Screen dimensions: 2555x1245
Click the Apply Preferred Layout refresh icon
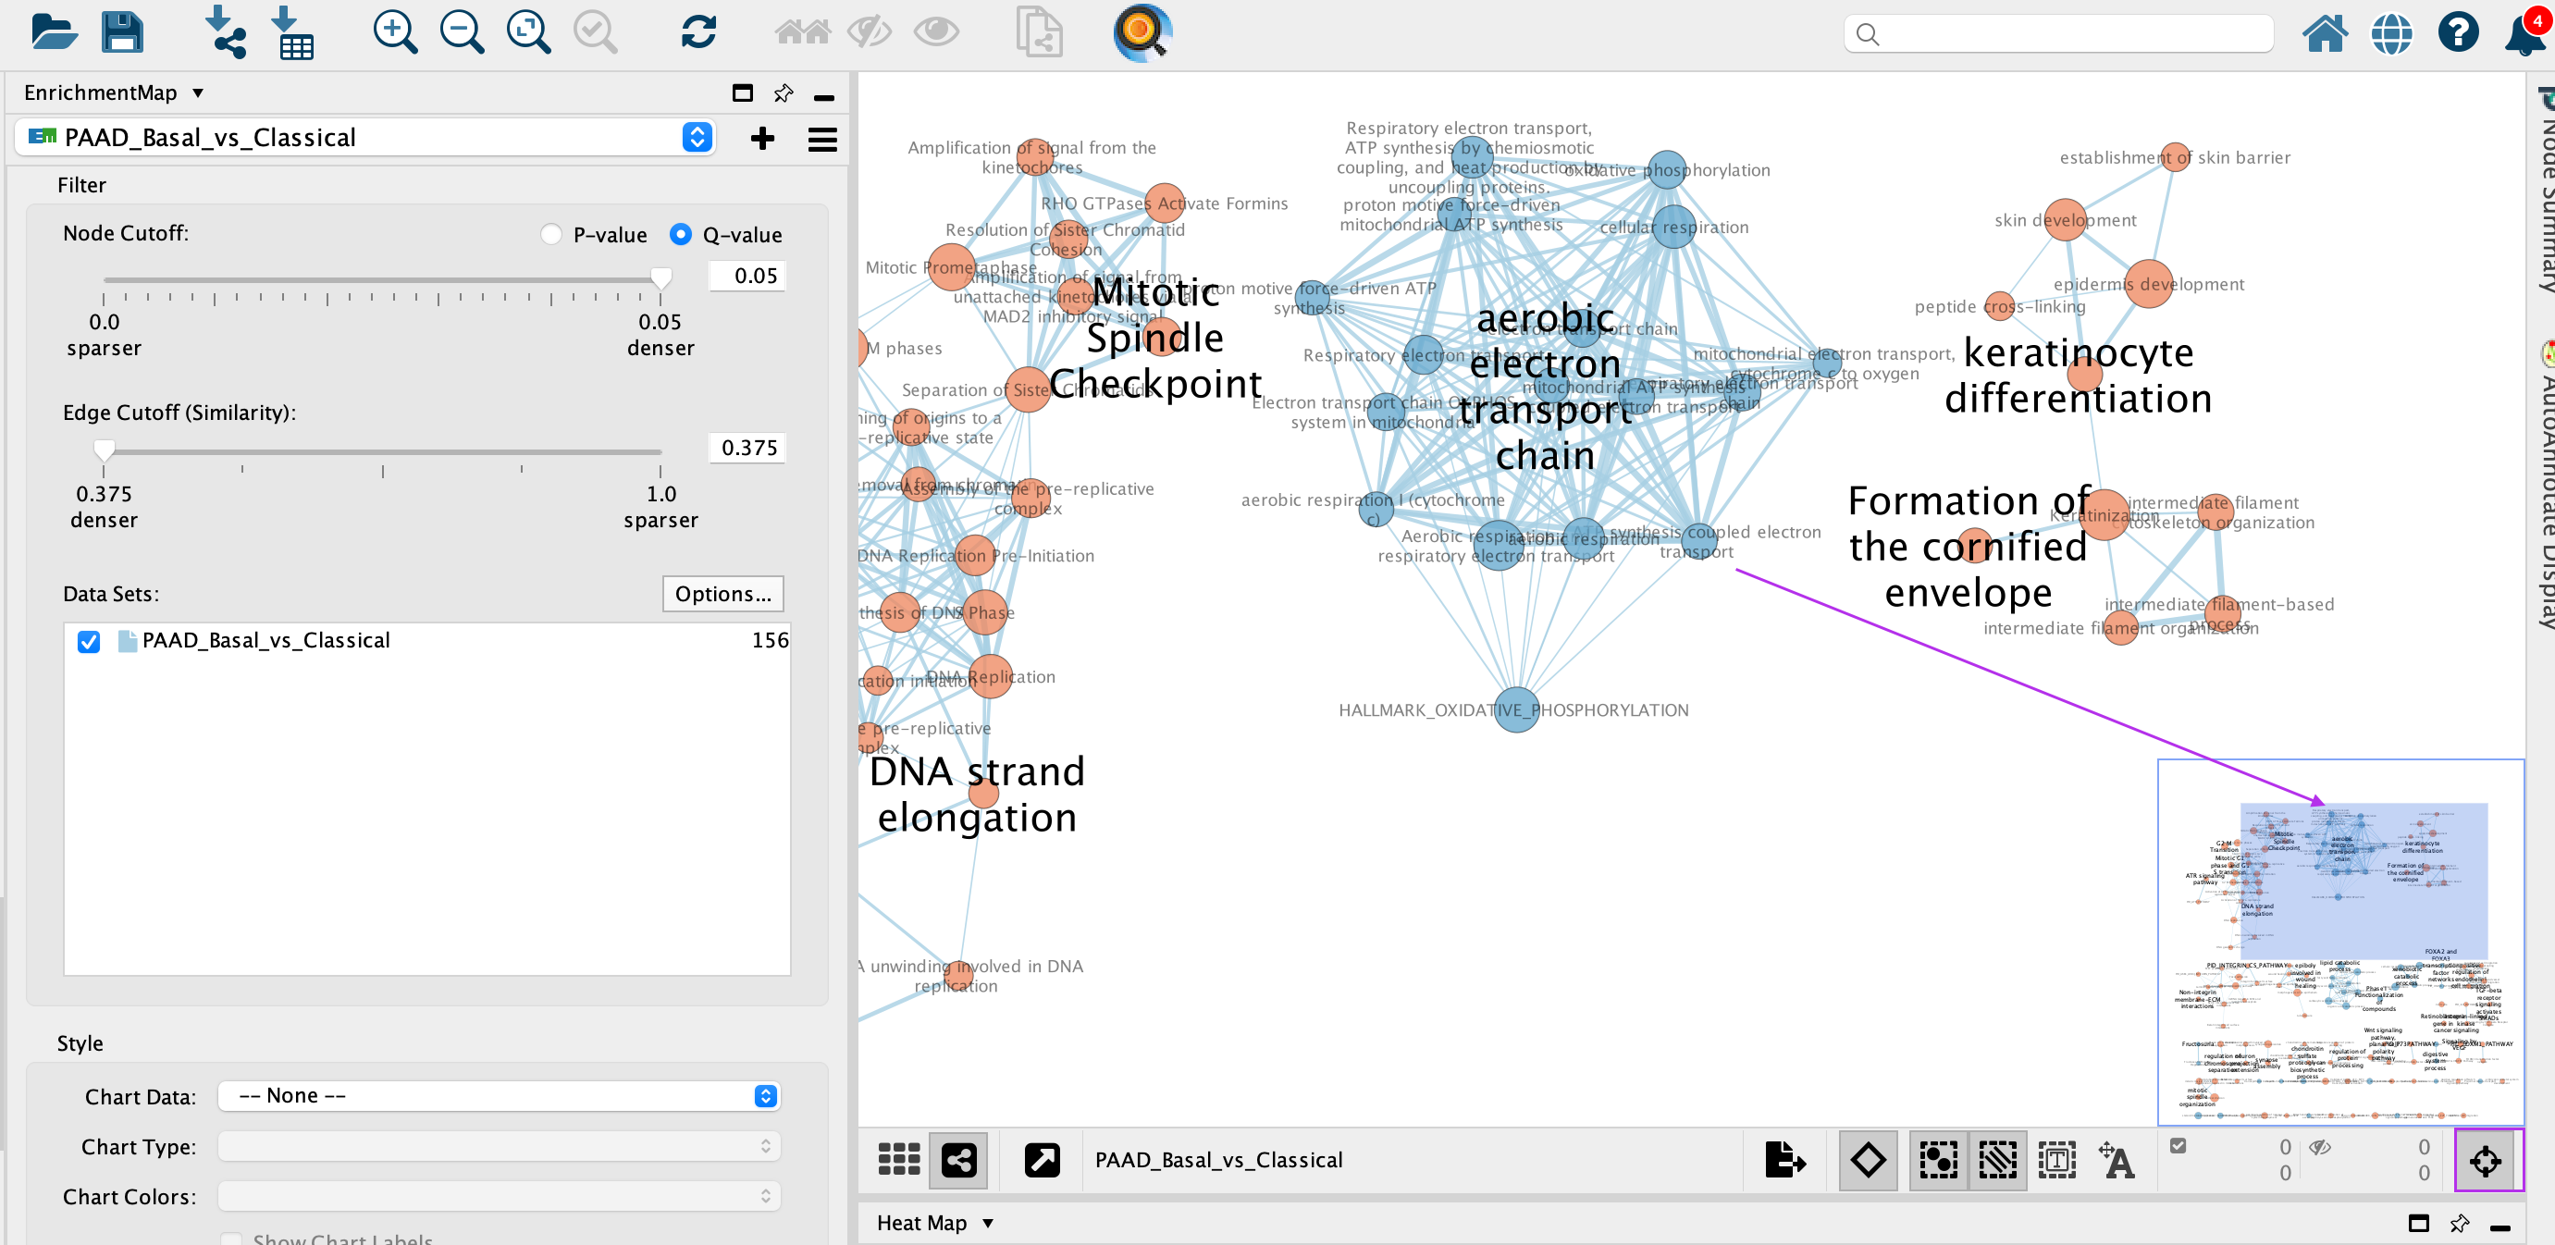[x=698, y=32]
